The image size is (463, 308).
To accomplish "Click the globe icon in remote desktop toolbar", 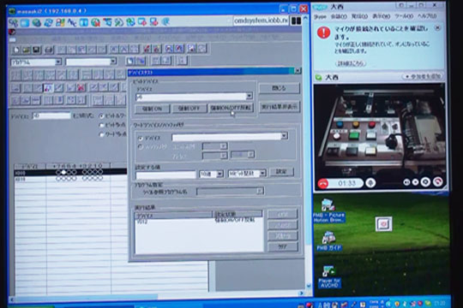I will 37,23.
